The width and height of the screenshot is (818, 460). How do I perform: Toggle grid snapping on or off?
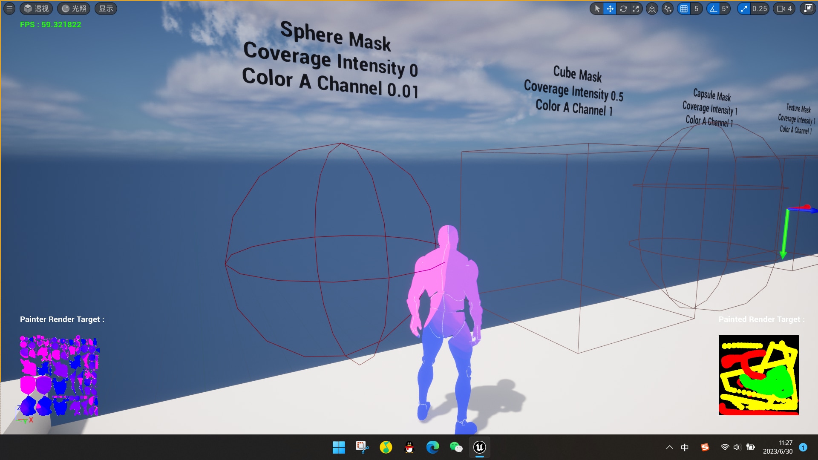coord(684,9)
